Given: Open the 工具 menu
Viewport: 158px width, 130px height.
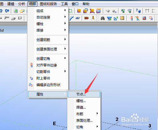Looking at the screenshot, I should point(64,4).
